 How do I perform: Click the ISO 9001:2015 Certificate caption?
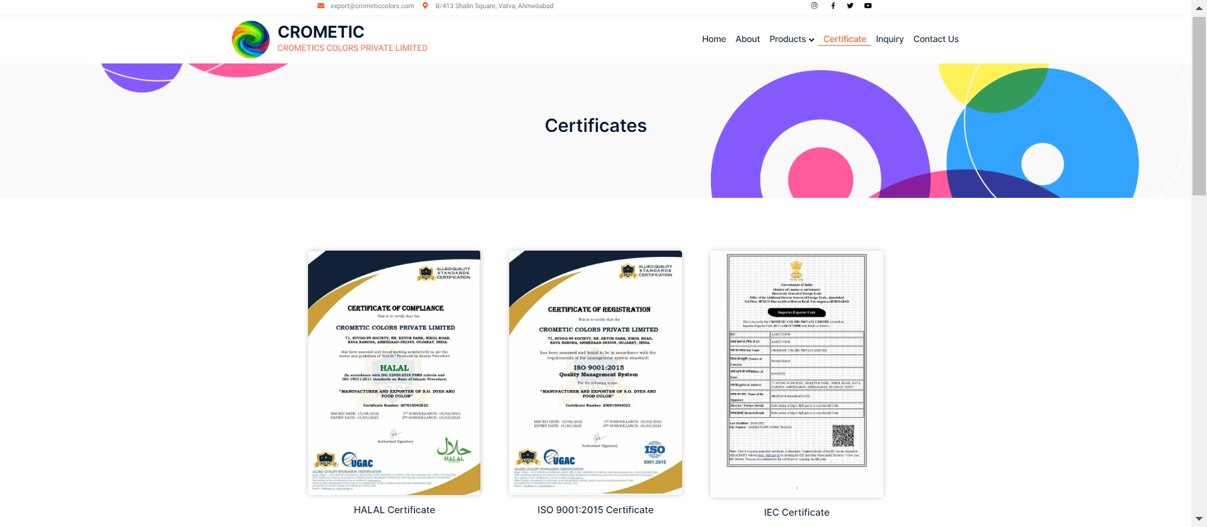coord(595,510)
